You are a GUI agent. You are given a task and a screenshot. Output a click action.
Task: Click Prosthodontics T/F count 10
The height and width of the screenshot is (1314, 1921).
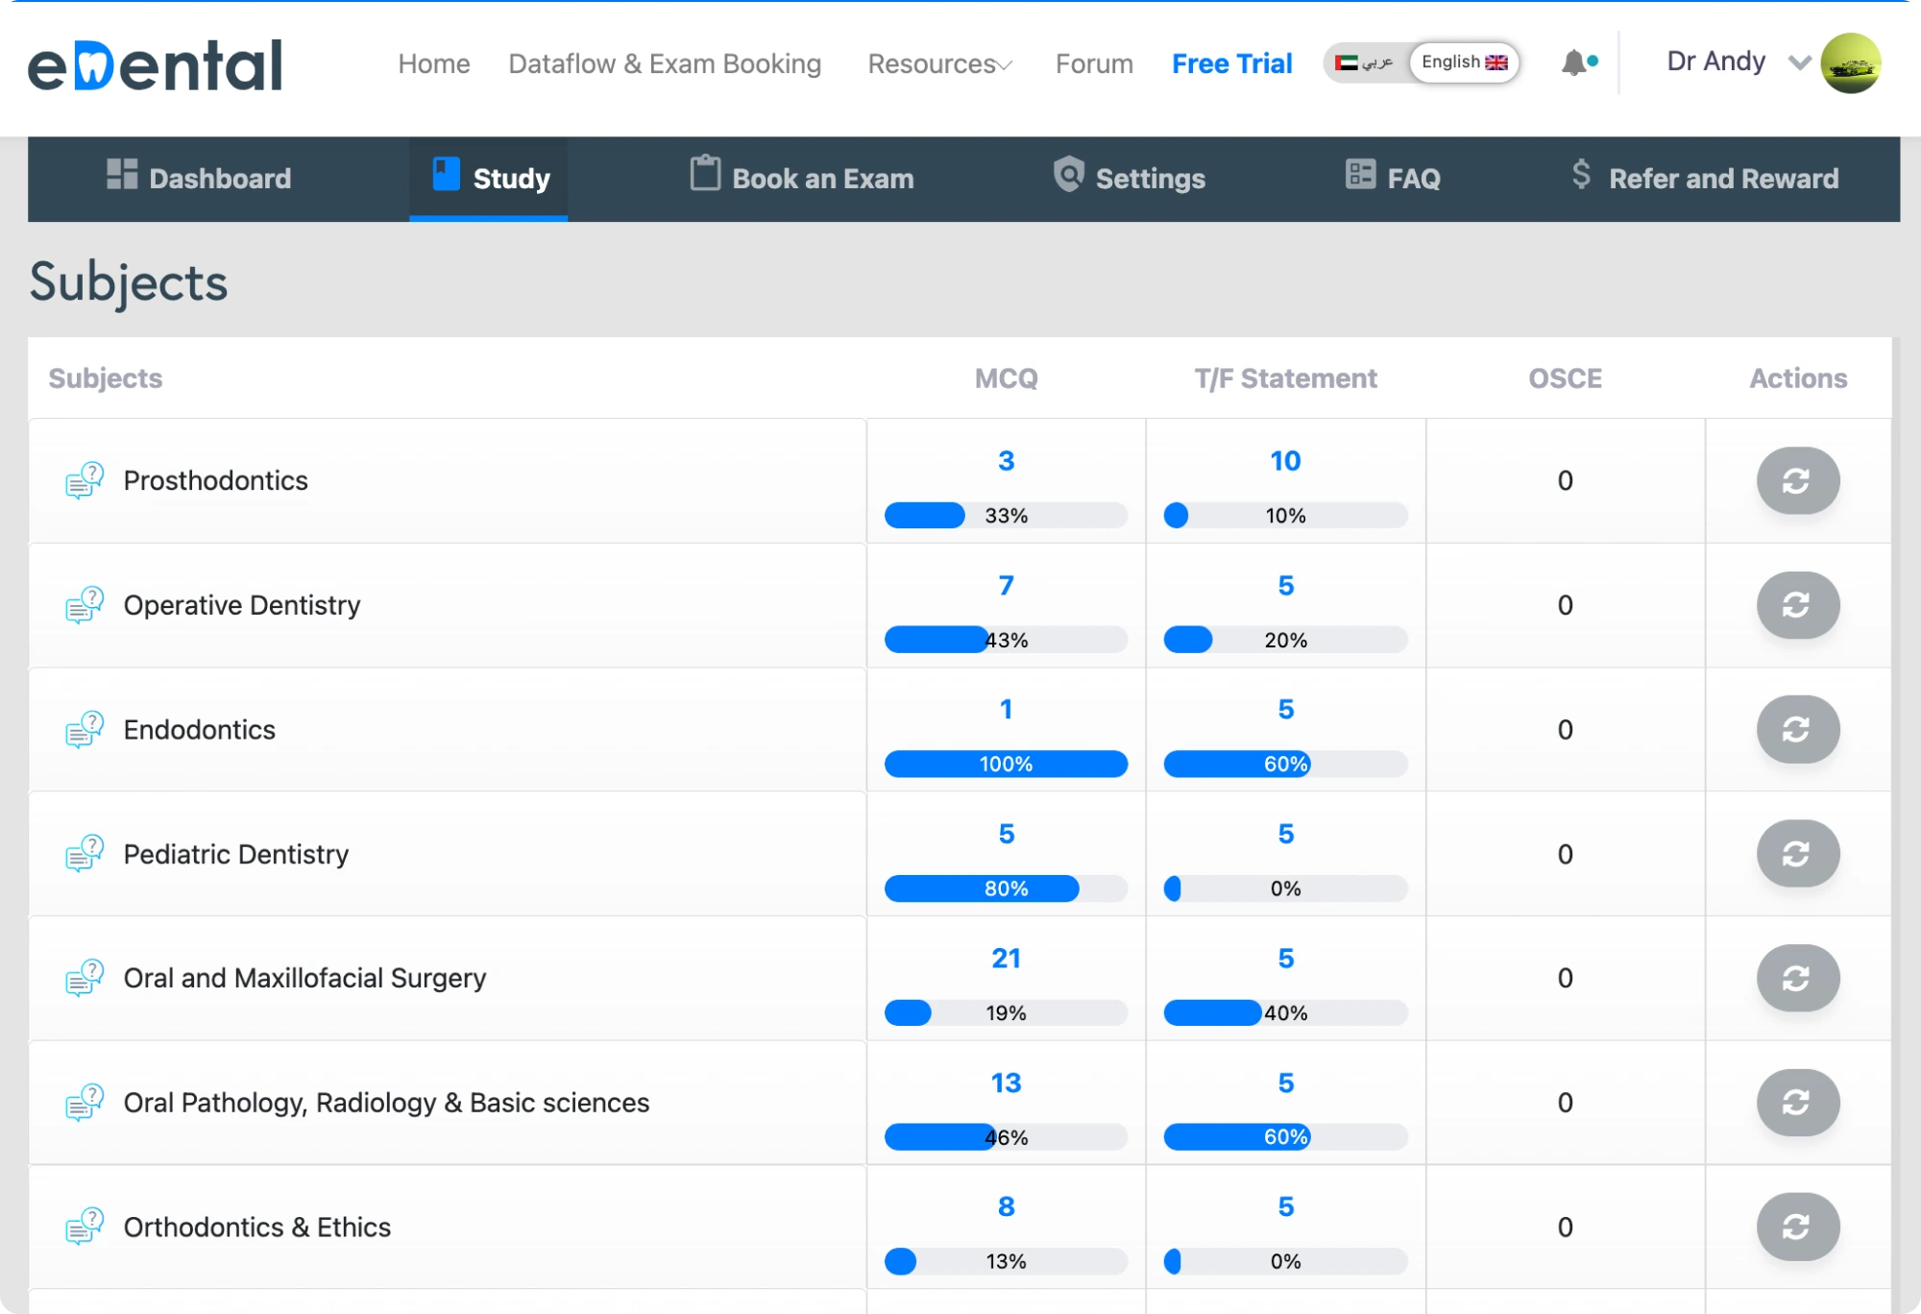click(x=1285, y=461)
